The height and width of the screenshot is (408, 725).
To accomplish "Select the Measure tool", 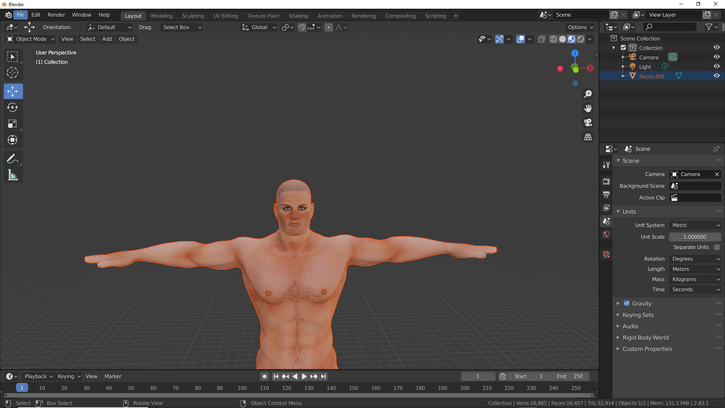I will (x=13, y=175).
